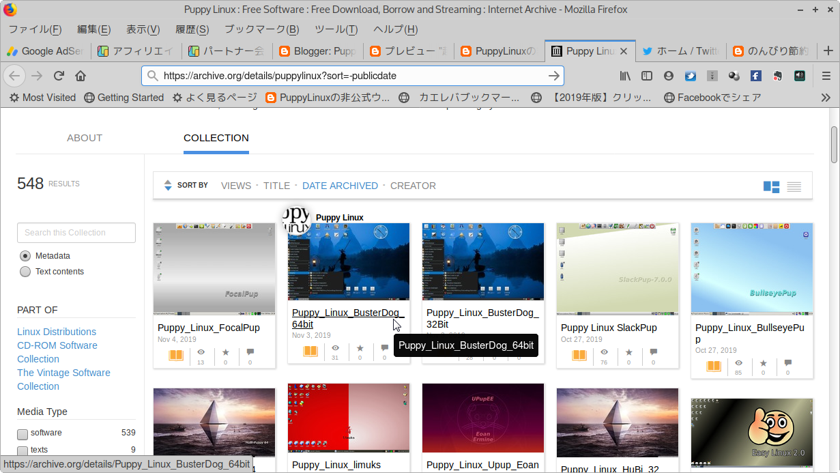
Task: Select the Metadata search option
Action: point(25,256)
